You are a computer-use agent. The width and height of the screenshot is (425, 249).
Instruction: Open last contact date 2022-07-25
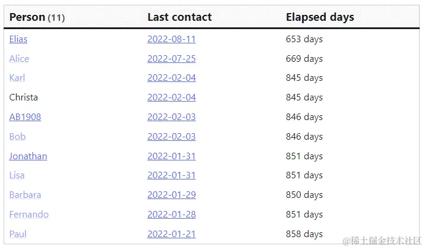pyautogui.click(x=171, y=58)
